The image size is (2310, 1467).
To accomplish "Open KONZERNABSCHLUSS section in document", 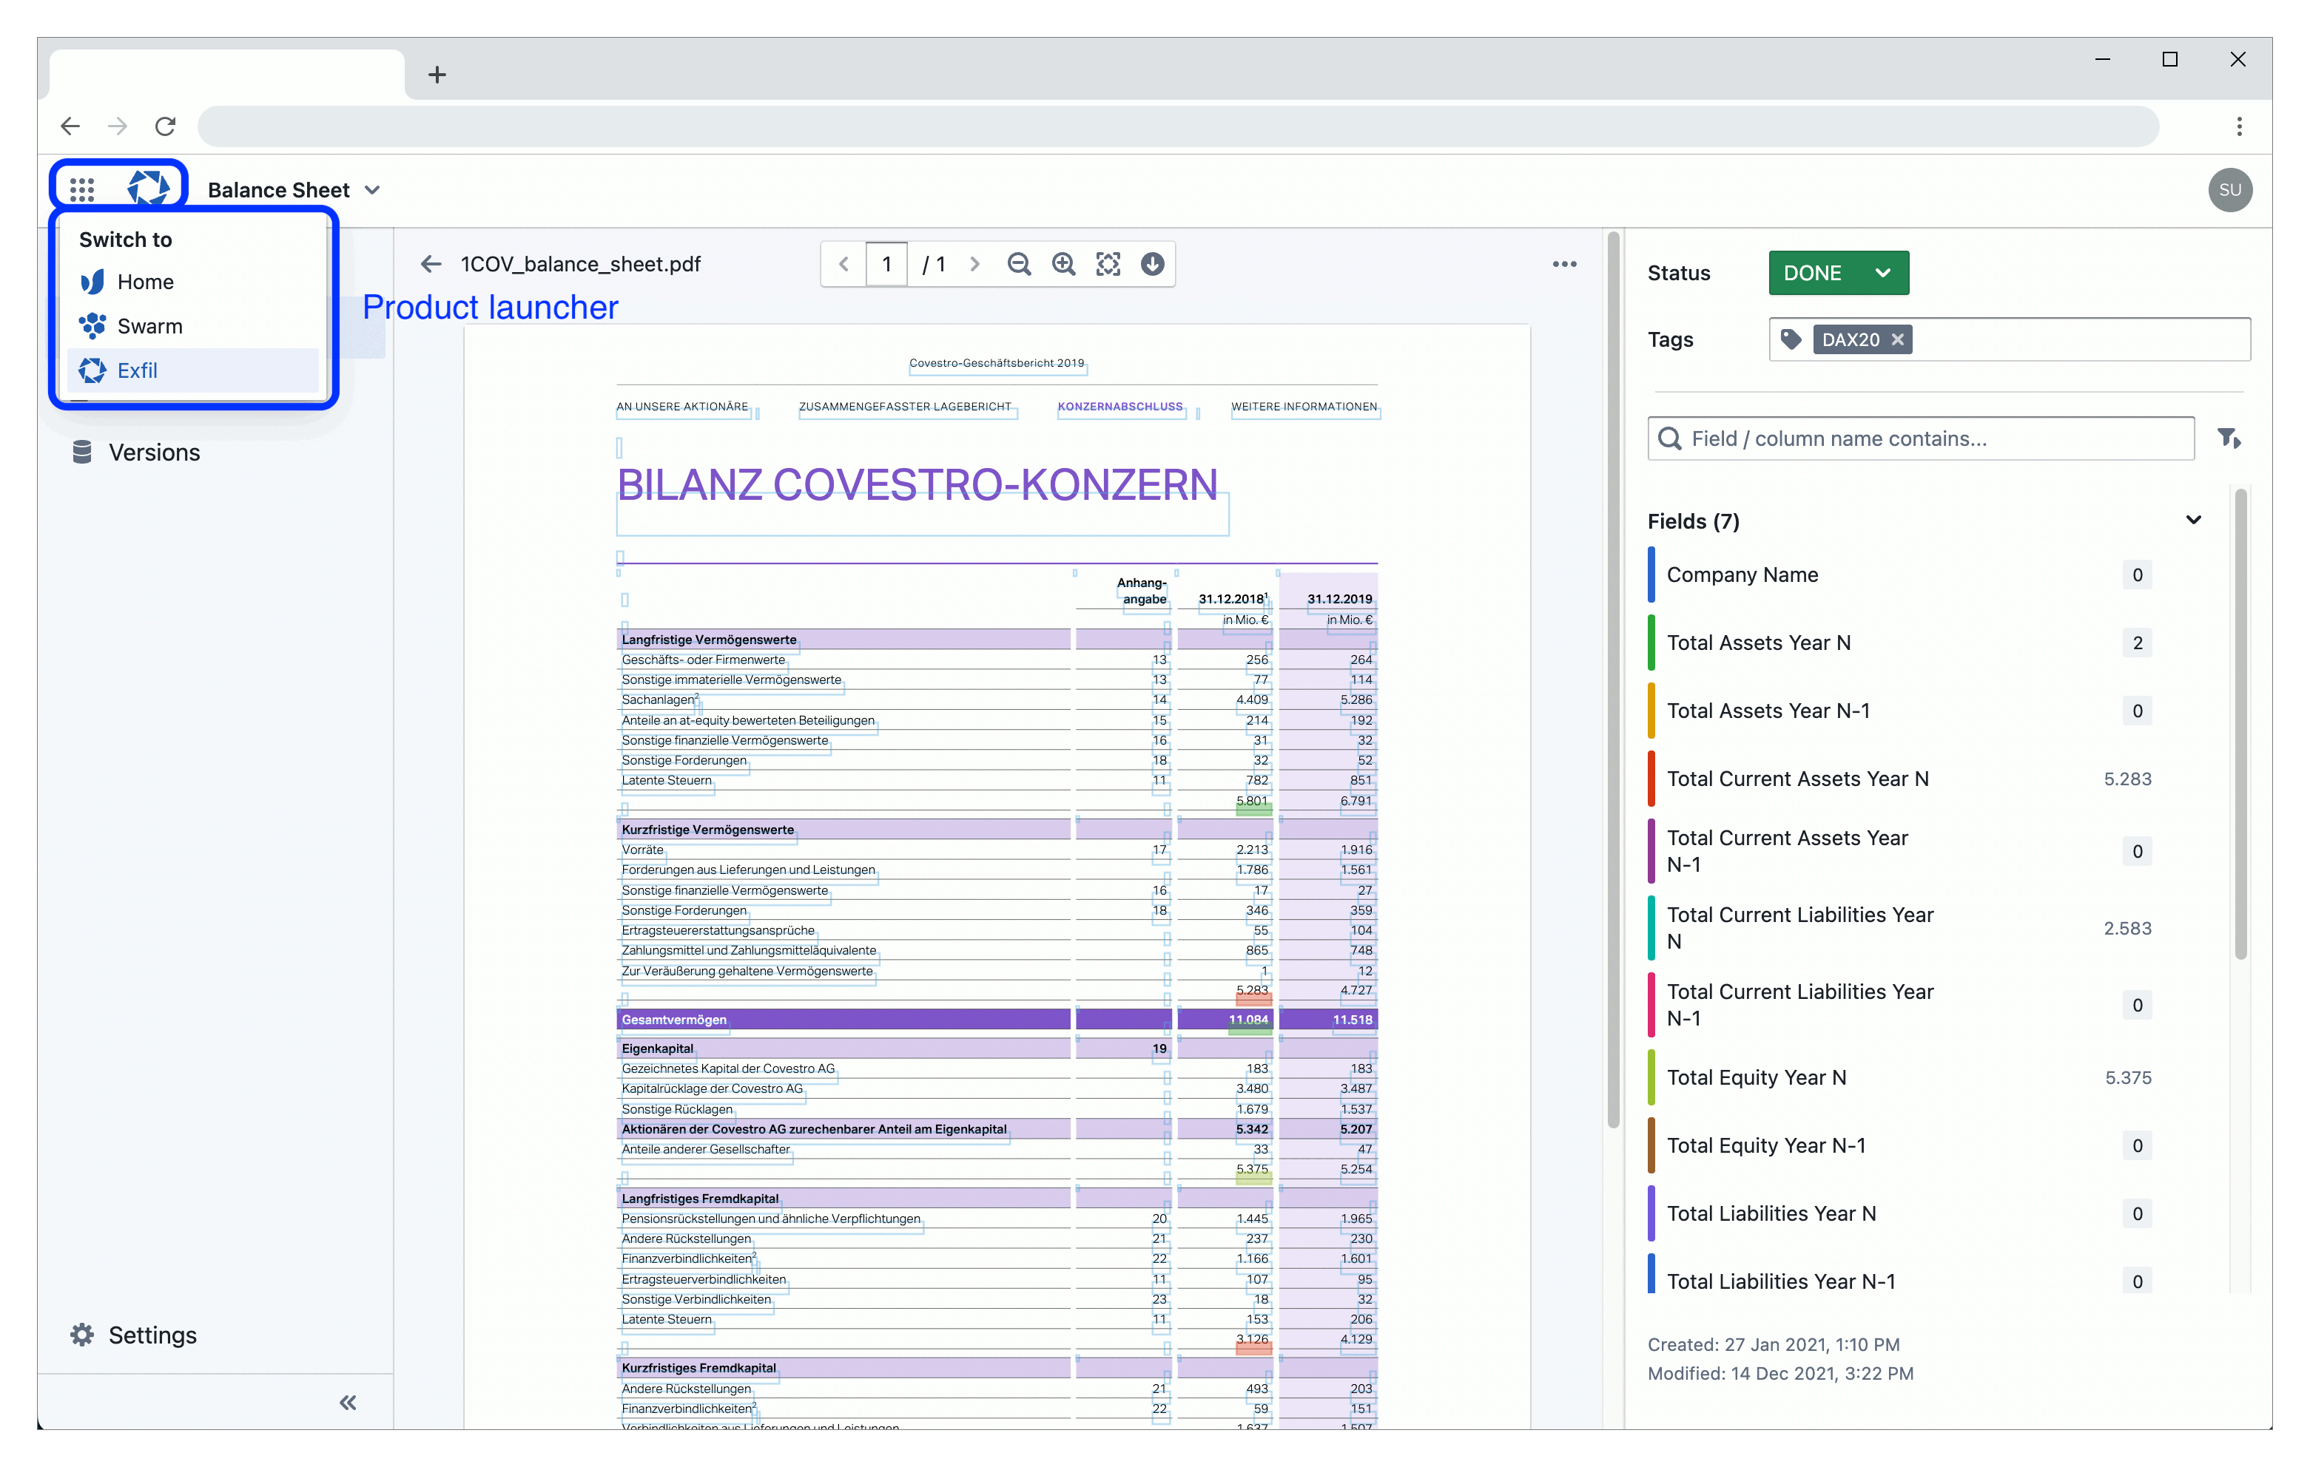I will 1119,407.
